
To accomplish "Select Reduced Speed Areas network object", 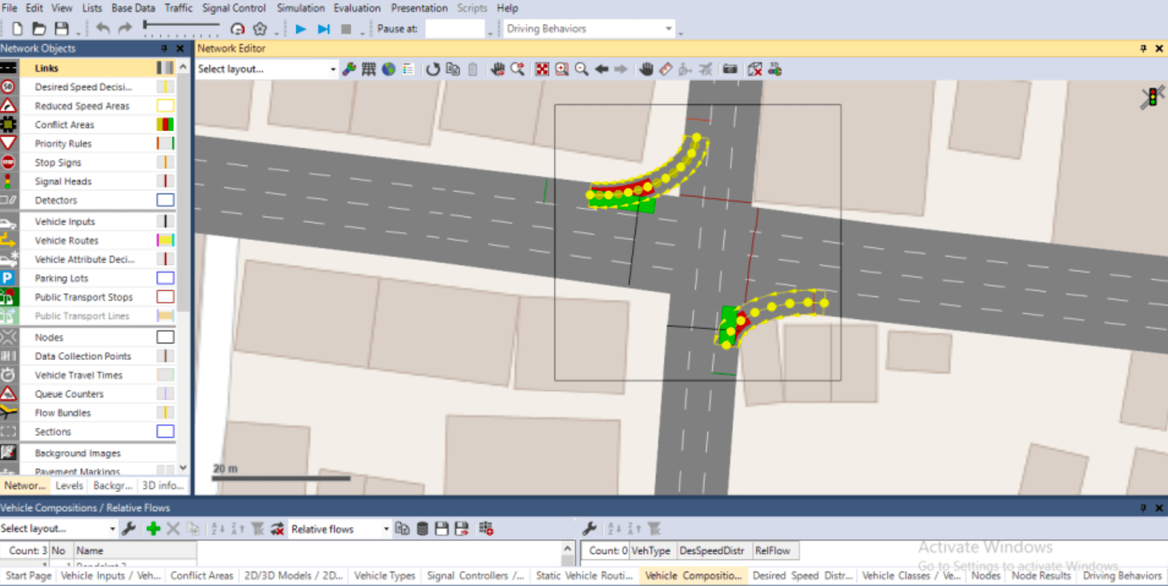I will (82, 106).
